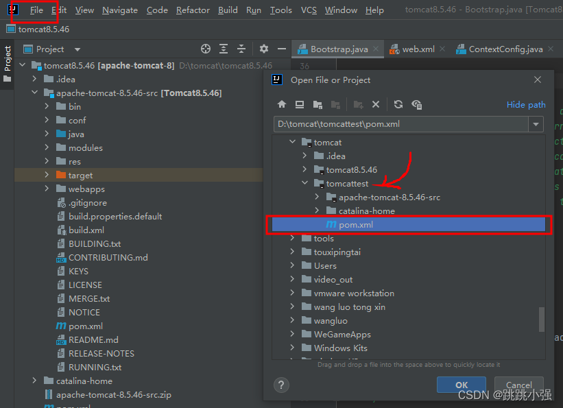
Task: Open the path history dropdown arrow
Action: (x=536, y=124)
